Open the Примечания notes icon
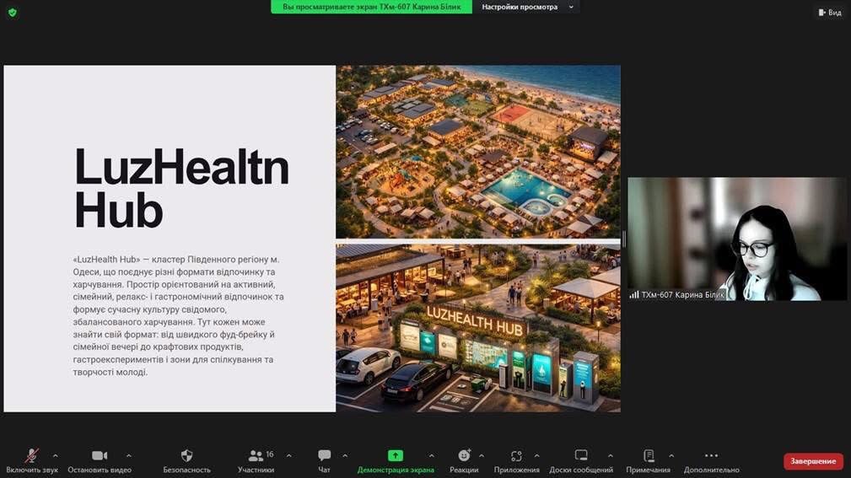Image resolution: width=851 pixels, height=478 pixels. pos(648,456)
